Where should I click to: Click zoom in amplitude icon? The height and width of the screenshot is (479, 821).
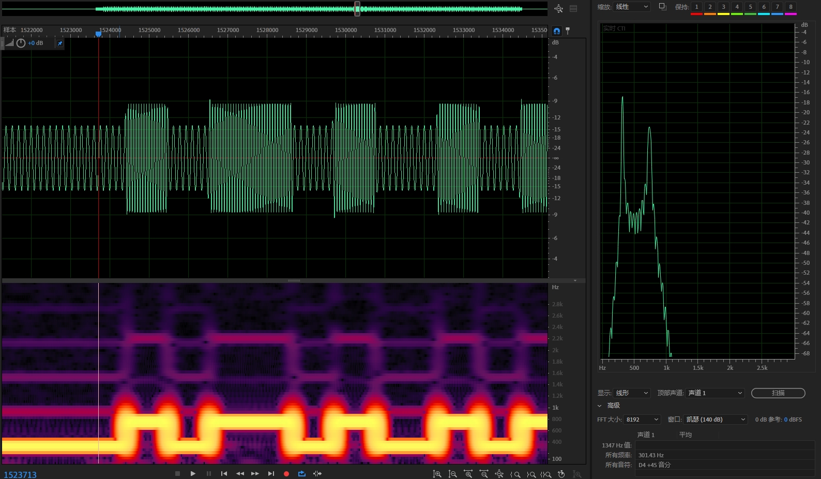437,474
